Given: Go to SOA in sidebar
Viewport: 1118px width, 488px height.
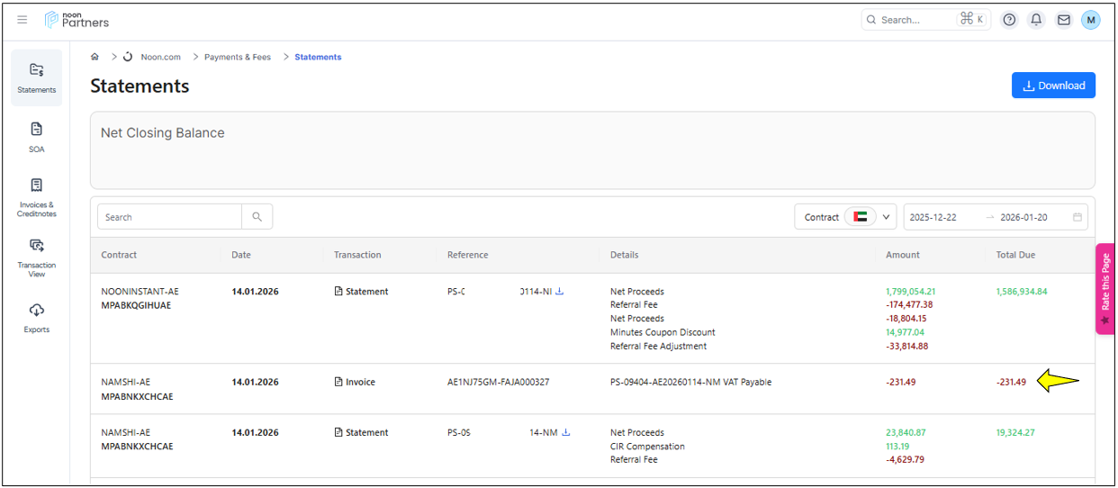Looking at the screenshot, I should click(37, 137).
